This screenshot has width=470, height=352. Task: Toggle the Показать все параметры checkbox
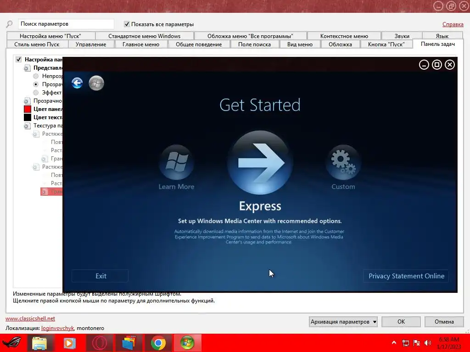tap(127, 24)
